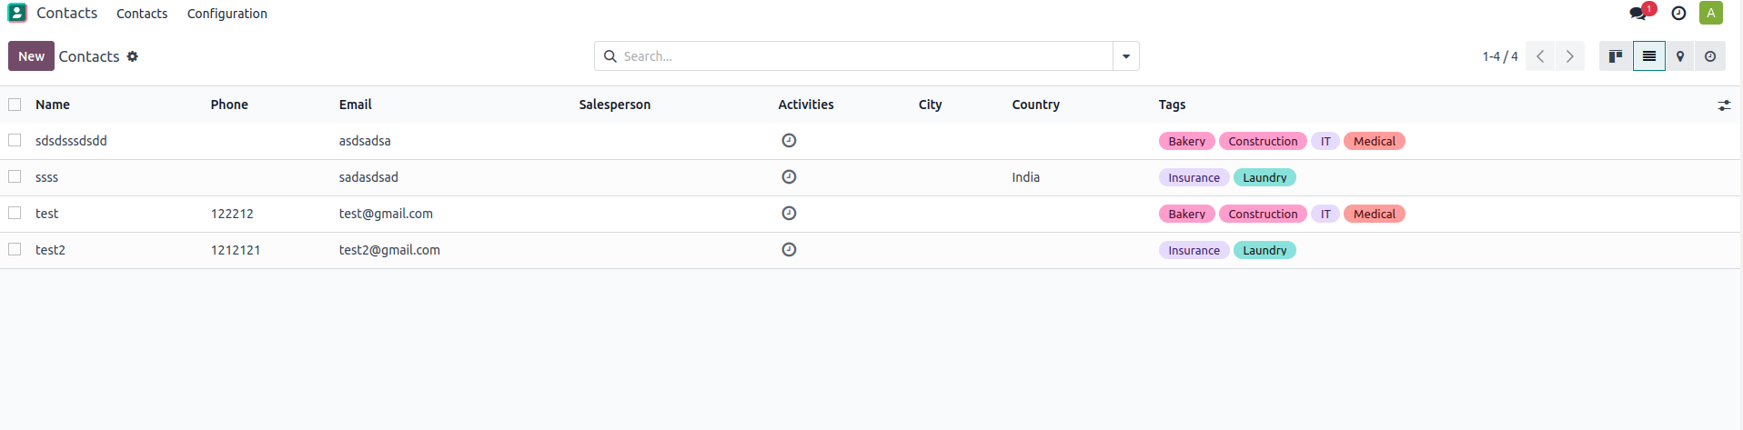This screenshot has height=430, width=1743.
Task: Open the Activity view icon
Action: click(1710, 56)
